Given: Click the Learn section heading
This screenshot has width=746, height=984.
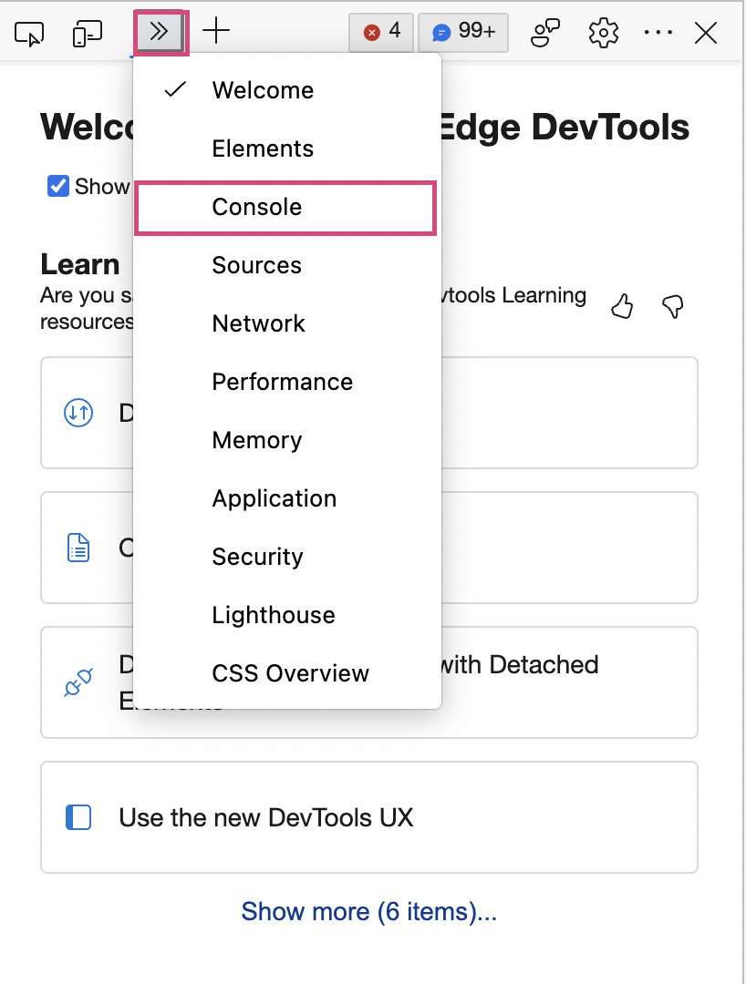Looking at the screenshot, I should pos(79,264).
